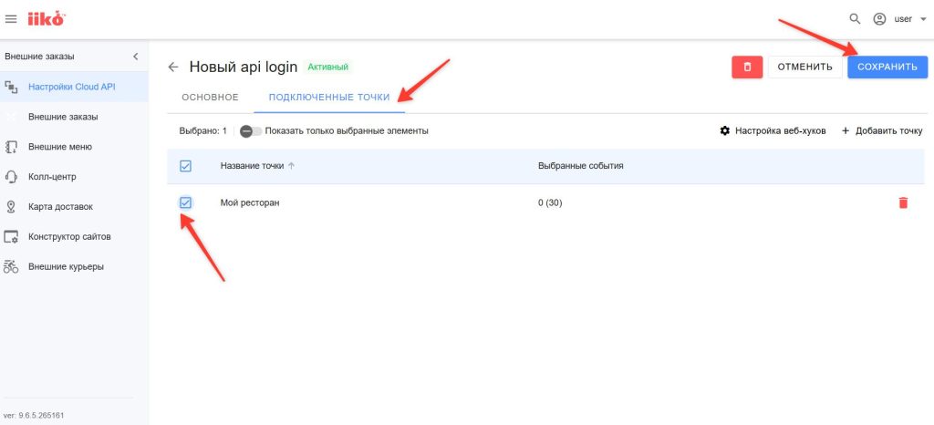
Task: Click the red trash delete button in header
Action: [x=746, y=67]
